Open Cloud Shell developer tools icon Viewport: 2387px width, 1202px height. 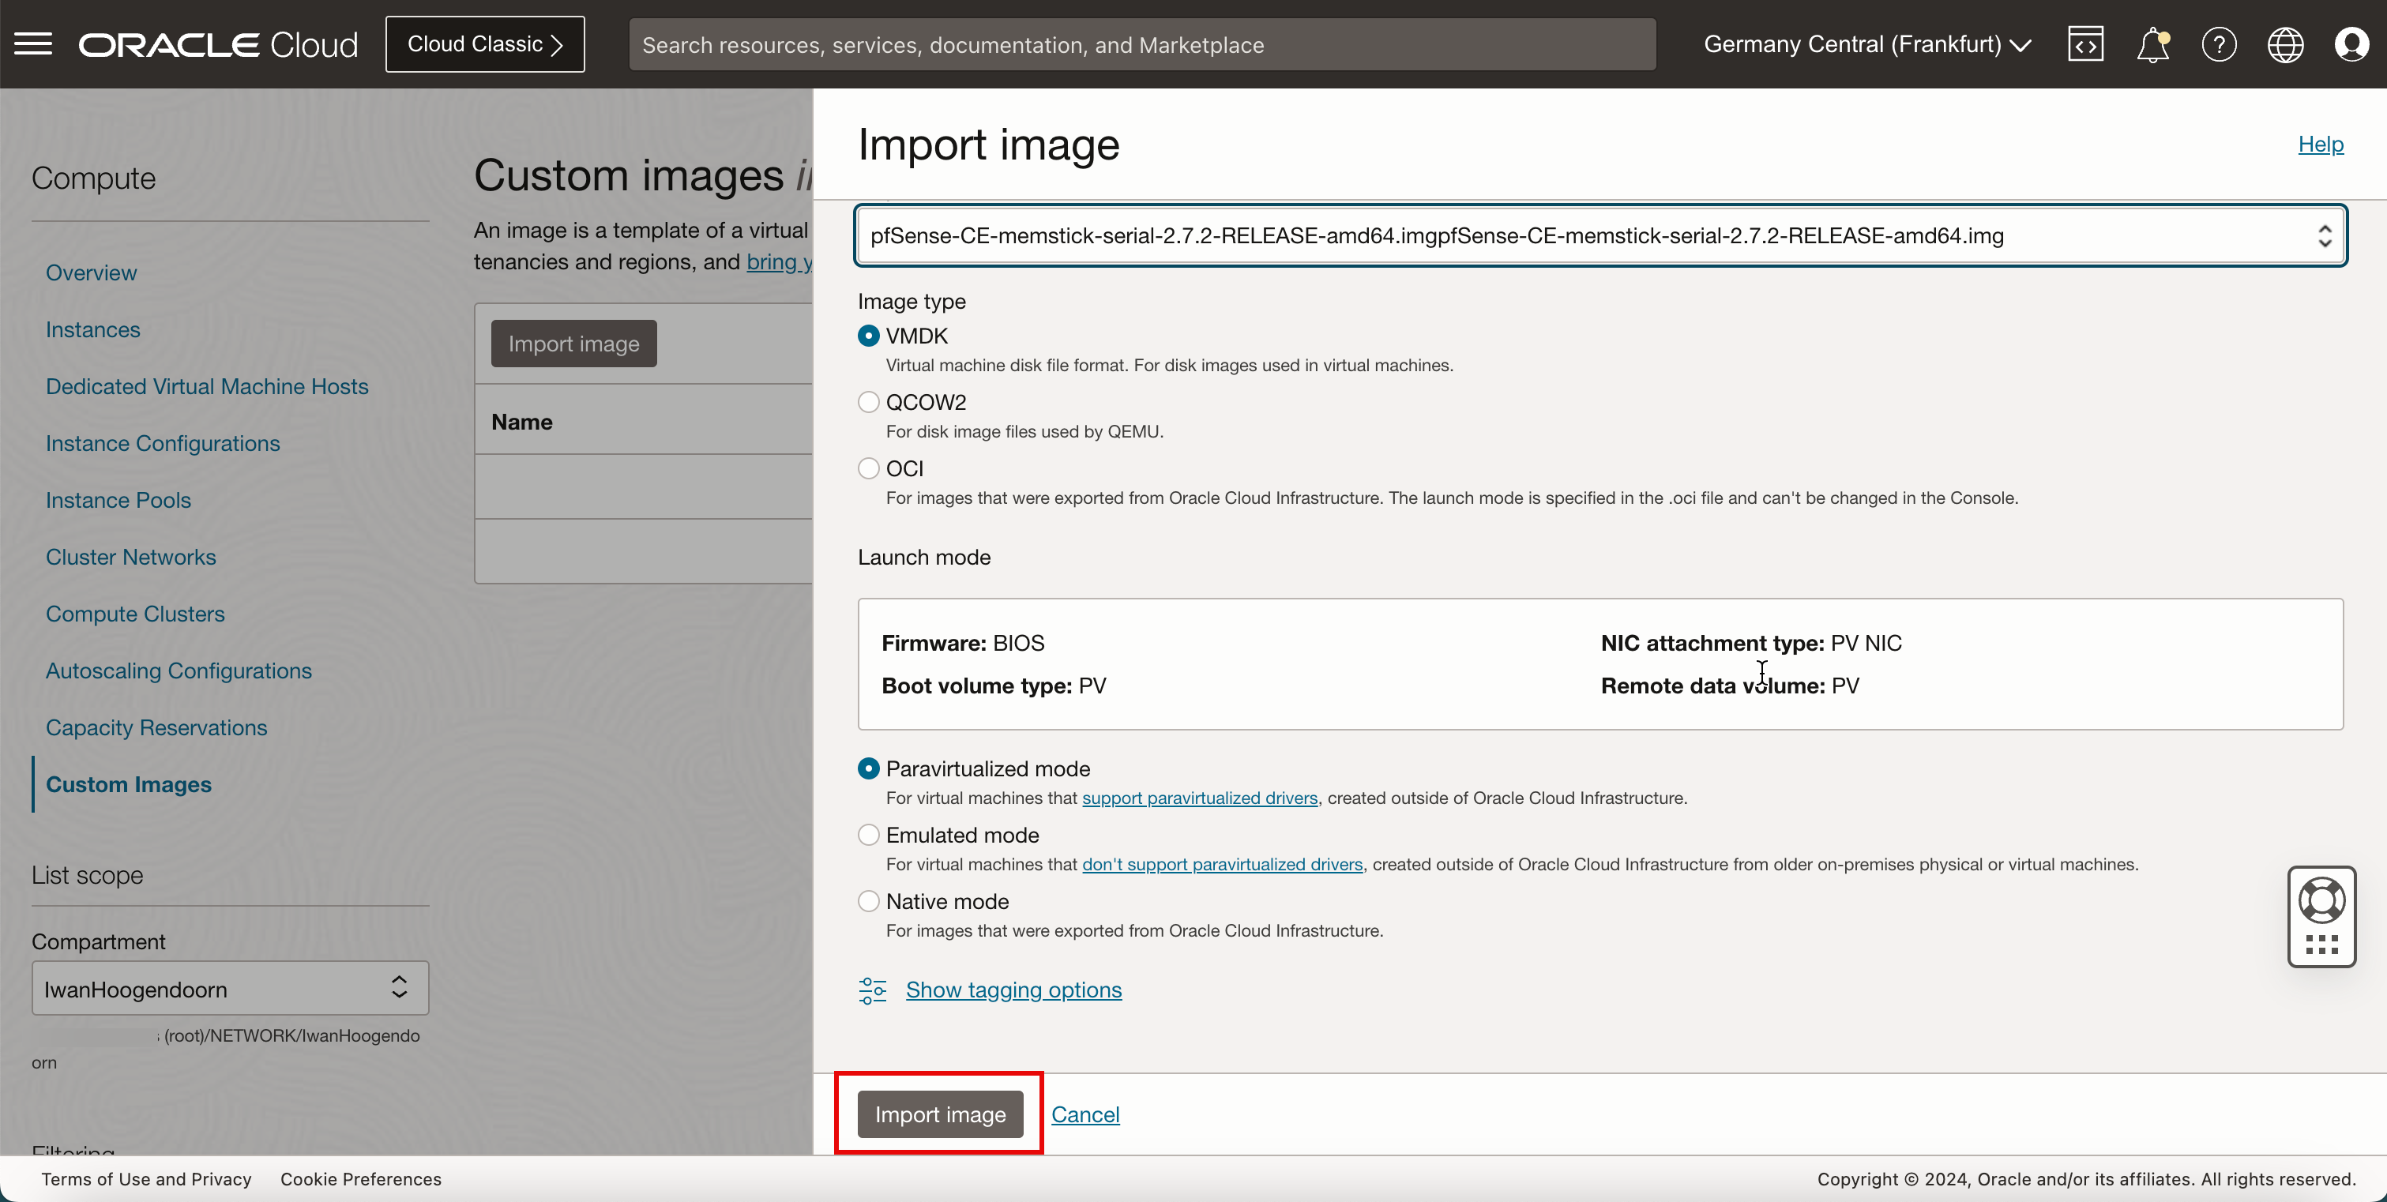click(2085, 43)
